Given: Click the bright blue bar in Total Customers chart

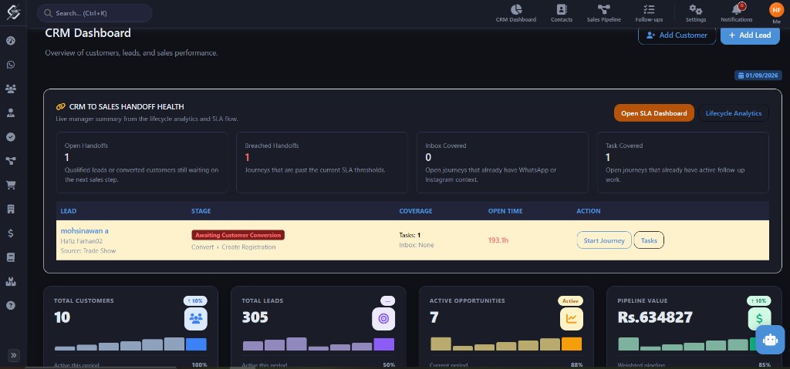Looking at the screenshot, I should [196, 344].
